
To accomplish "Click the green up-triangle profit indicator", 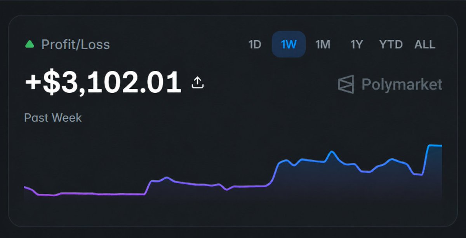I will pos(30,44).
